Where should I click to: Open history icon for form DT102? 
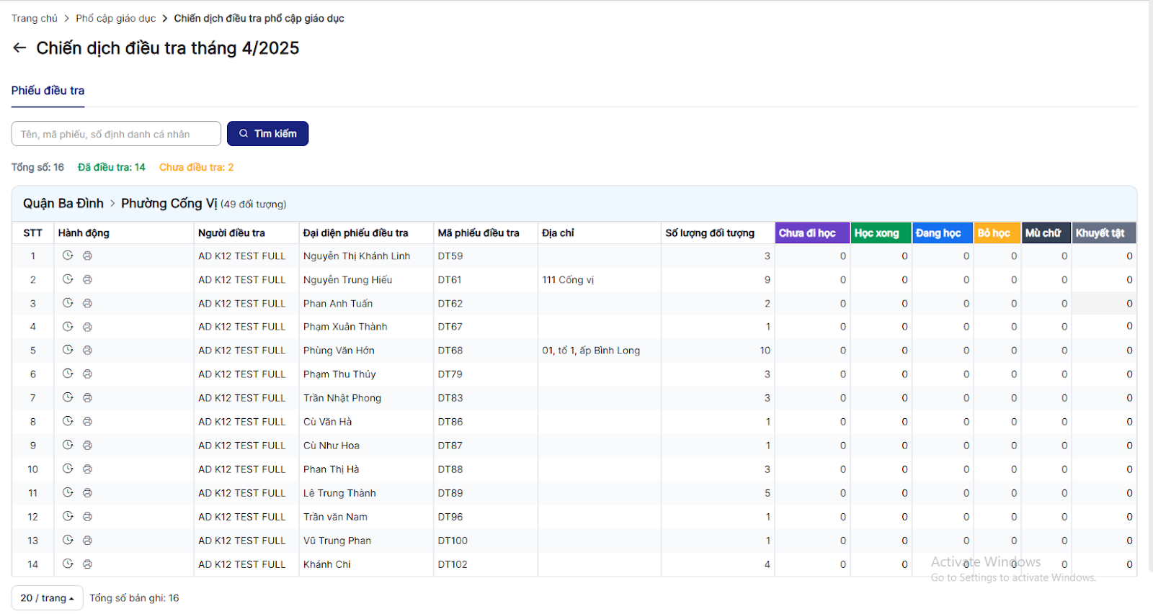(x=68, y=564)
